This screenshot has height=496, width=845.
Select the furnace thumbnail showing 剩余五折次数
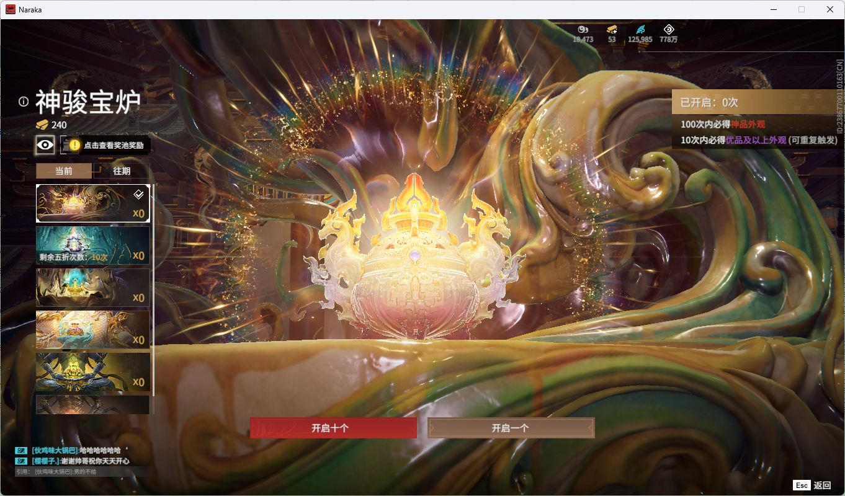[x=92, y=246]
